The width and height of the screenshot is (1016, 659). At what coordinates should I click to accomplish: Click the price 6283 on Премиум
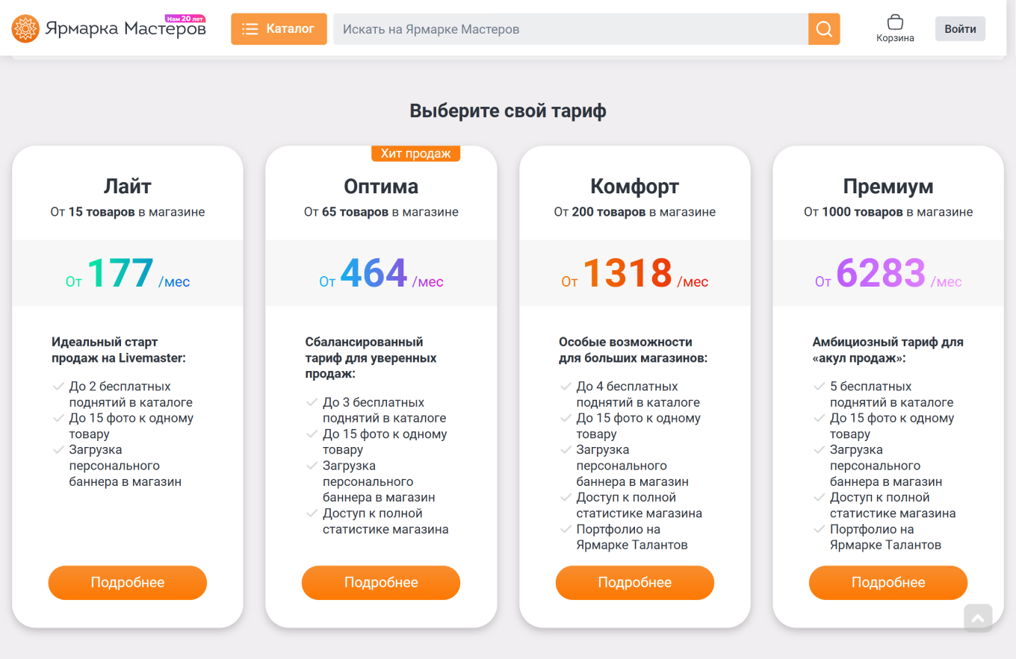[x=882, y=273]
